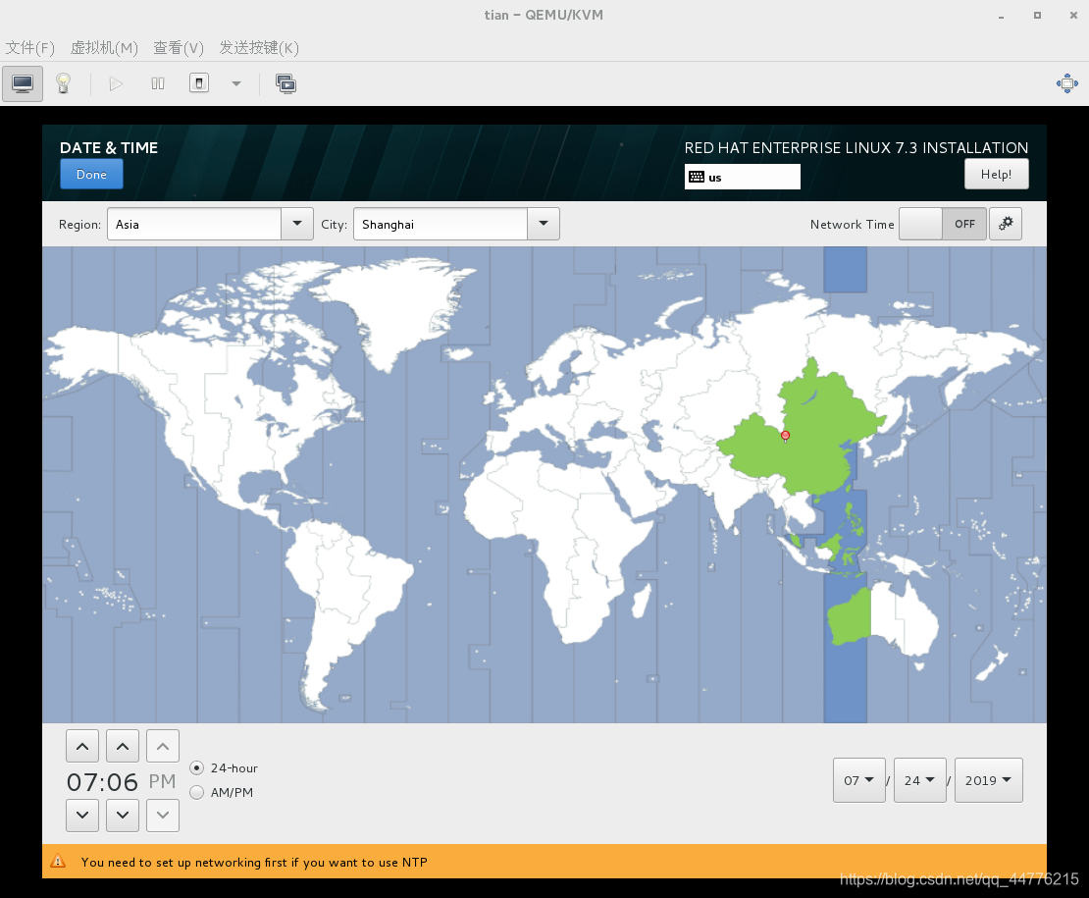Image resolution: width=1089 pixels, height=898 pixels.
Task: Click the Region field showing Asia
Action: 194,224
